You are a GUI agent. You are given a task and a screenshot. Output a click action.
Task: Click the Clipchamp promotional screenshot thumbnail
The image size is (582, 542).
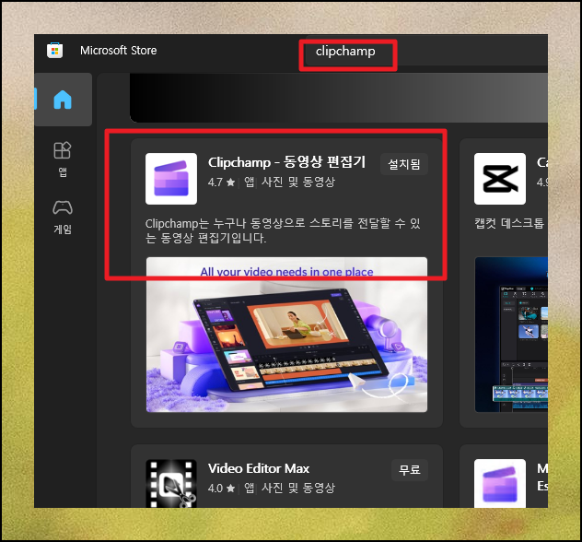[x=286, y=335]
